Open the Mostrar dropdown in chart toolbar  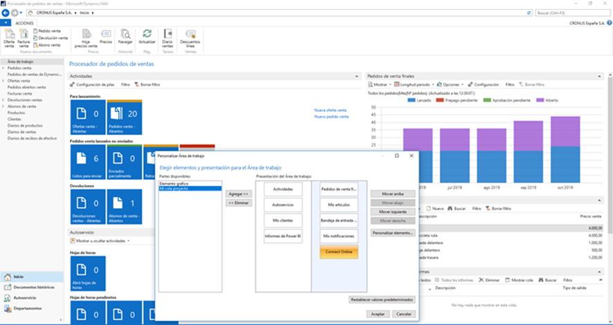(x=380, y=84)
